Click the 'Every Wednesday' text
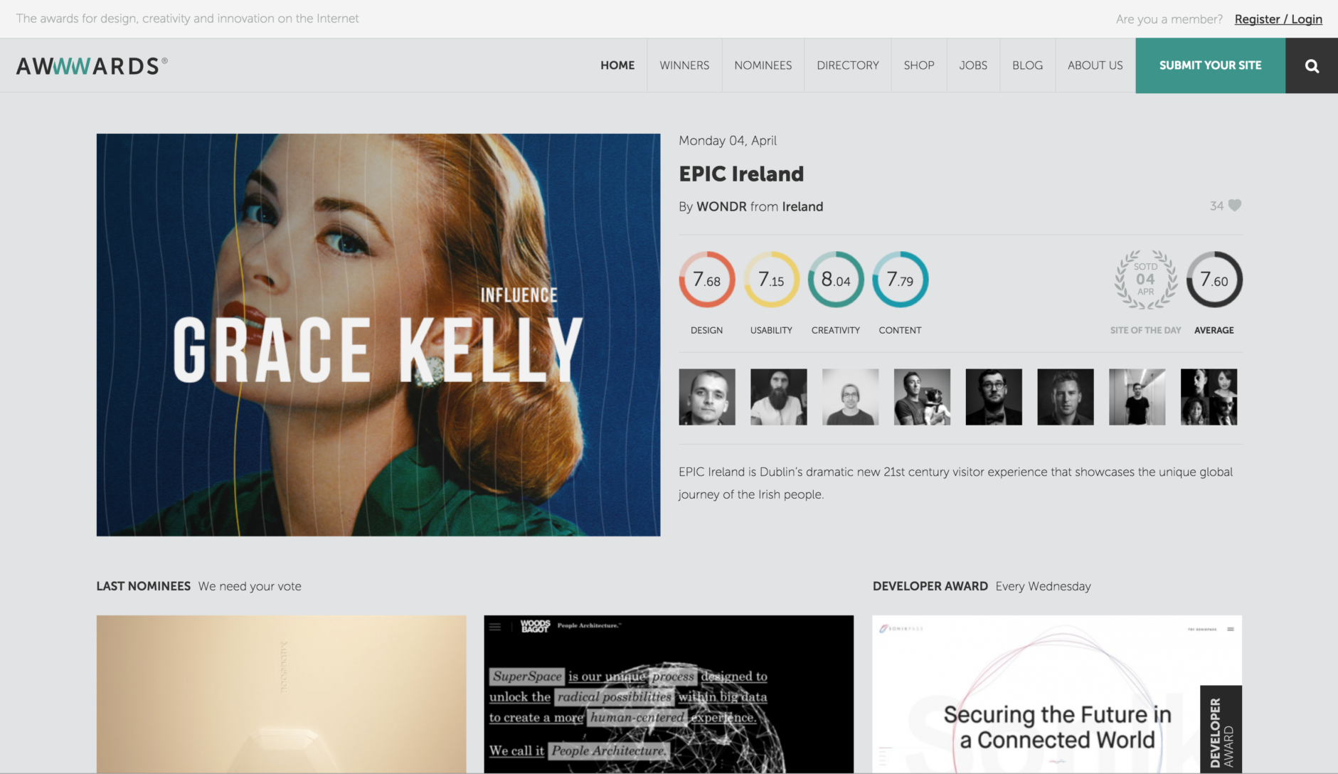Image resolution: width=1338 pixels, height=774 pixels. (x=1044, y=586)
